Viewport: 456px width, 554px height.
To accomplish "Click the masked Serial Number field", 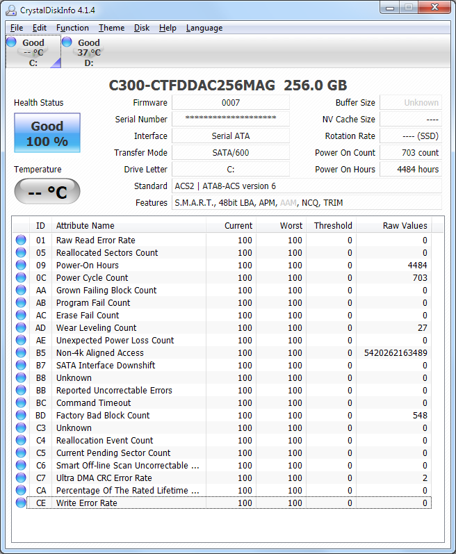I will (x=231, y=119).
